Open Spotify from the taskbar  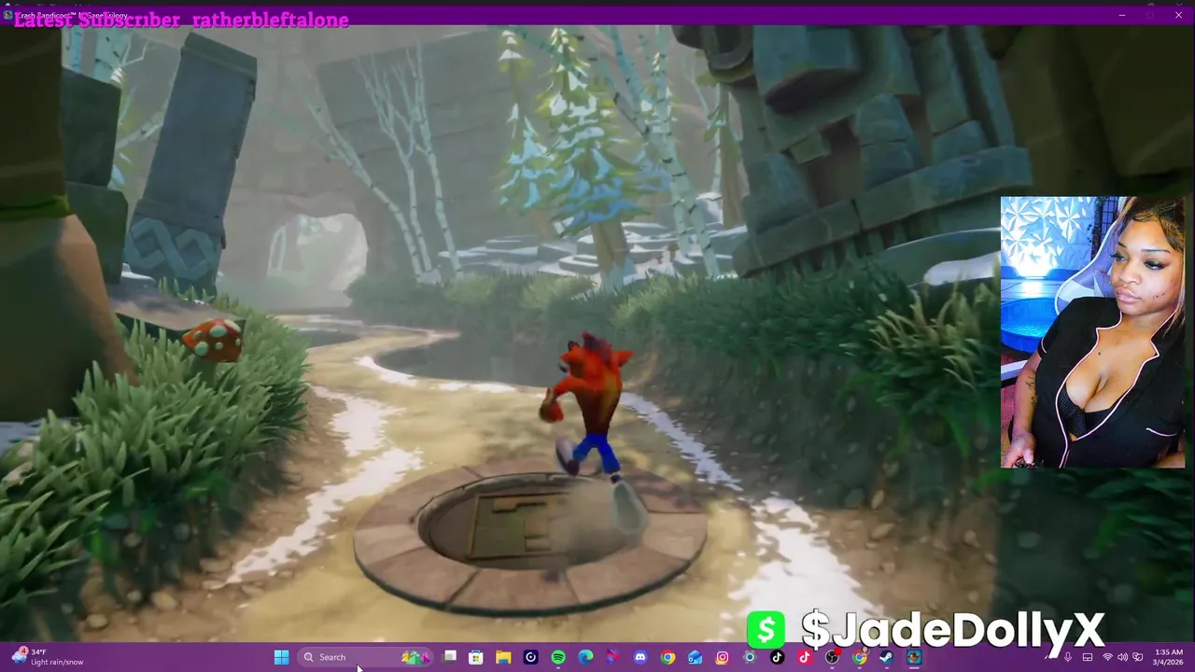pos(558,657)
